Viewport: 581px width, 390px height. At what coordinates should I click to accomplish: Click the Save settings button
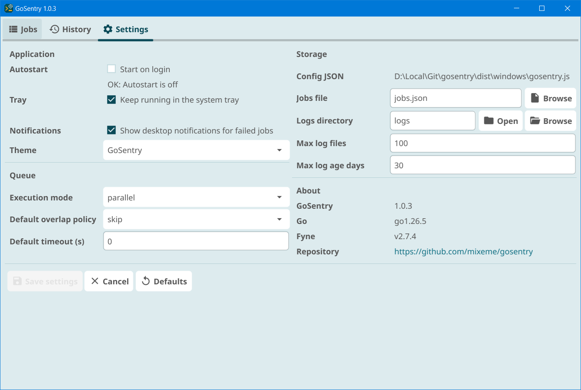(x=45, y=281)
